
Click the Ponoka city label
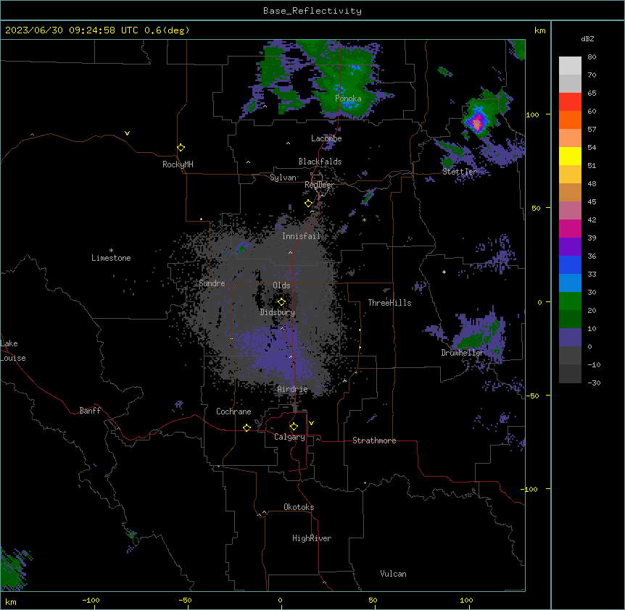(348, 99)
